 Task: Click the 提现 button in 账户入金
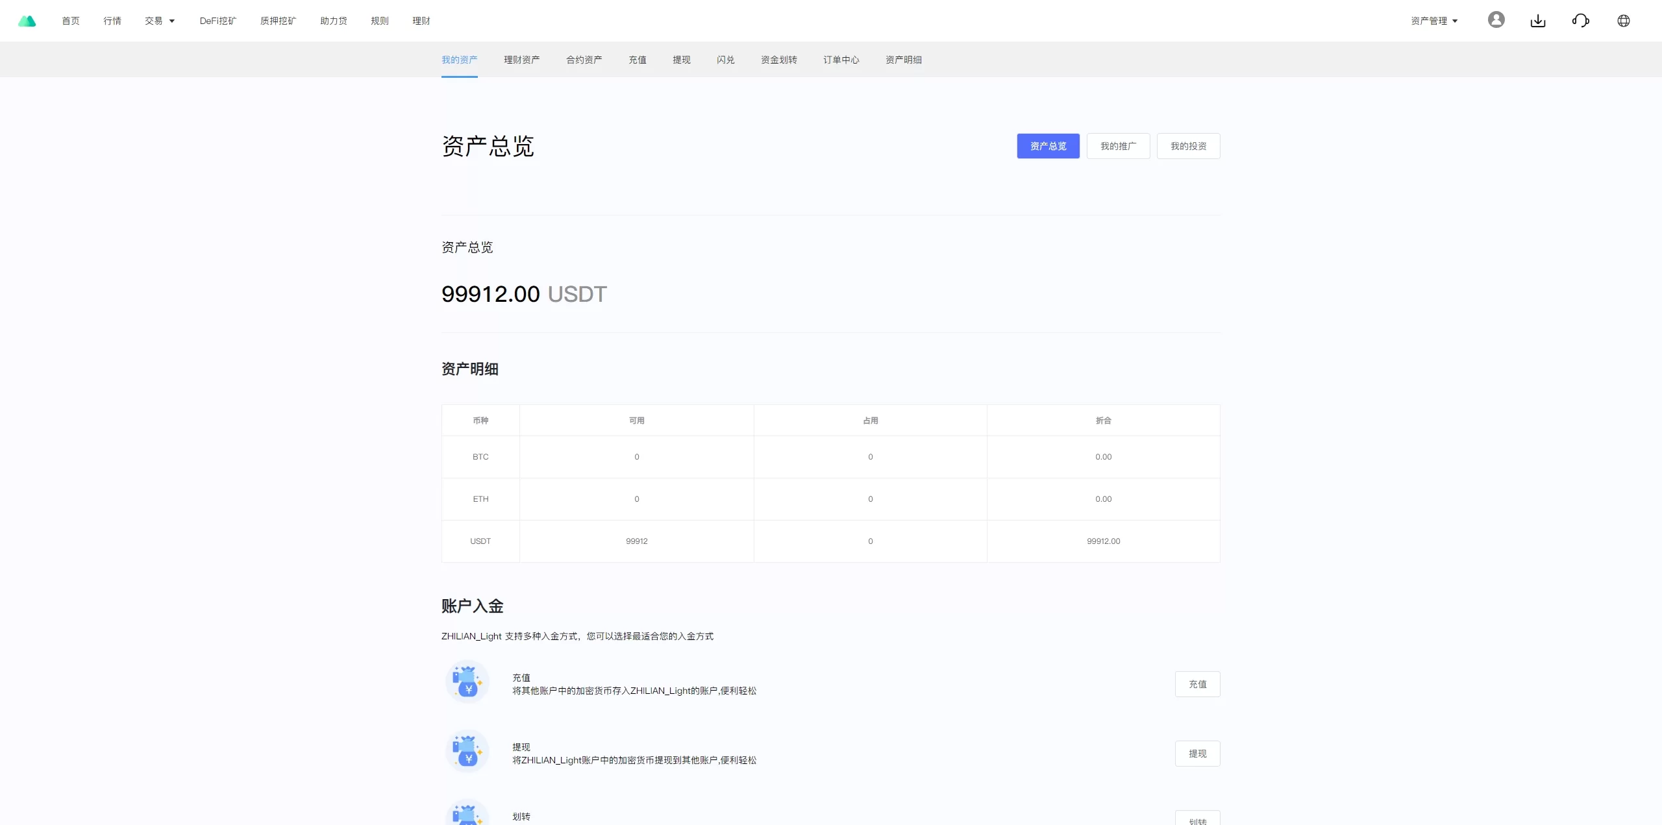(x=1197, y=754)
